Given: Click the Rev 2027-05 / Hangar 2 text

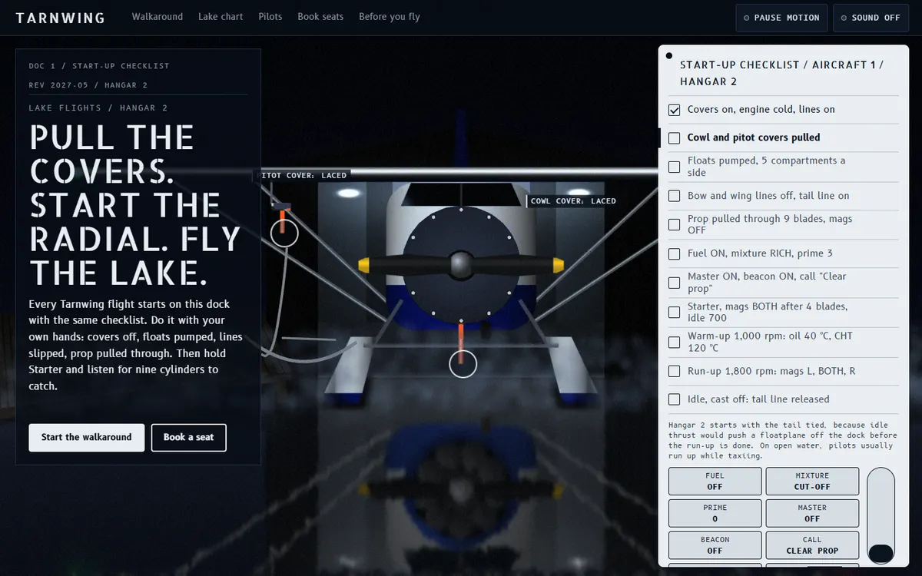Looking at the screenshot, I should (x=88, y=85).
